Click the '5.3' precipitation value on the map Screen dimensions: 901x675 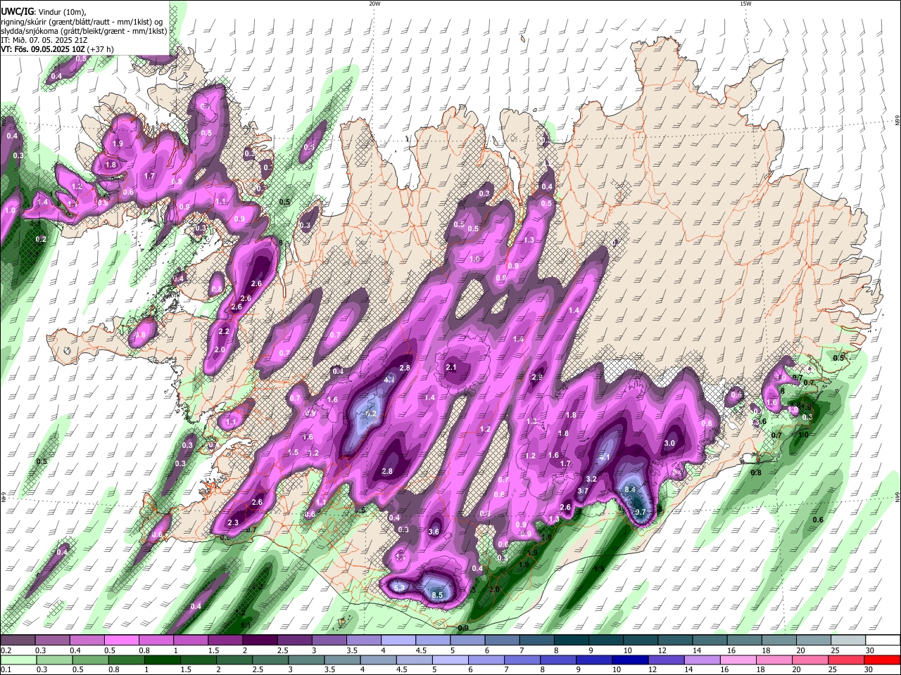coord(399,587)
